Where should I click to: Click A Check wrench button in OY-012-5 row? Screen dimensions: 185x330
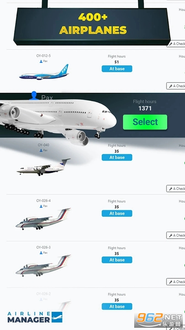coord(176,86)
